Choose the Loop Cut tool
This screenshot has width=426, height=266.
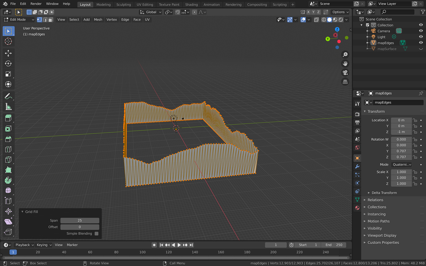(x=8, y=149)
